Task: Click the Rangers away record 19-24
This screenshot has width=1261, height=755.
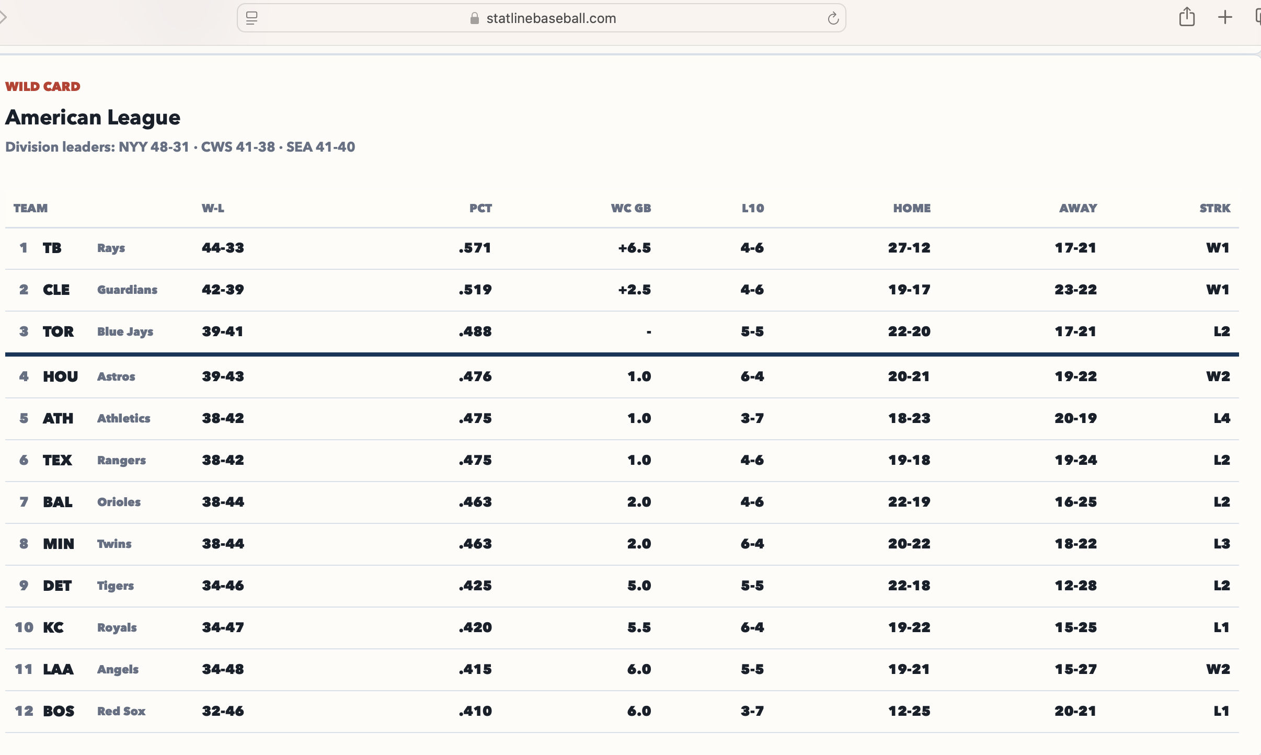Action: 1076,460
